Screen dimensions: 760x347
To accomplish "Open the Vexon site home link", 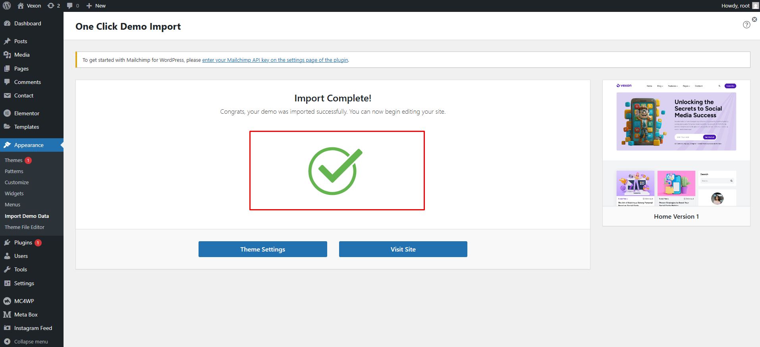I will (29, 6).
